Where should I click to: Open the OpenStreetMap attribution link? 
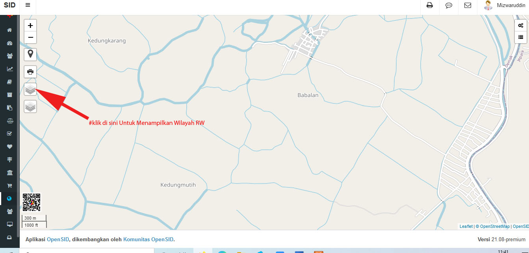pos(495,226)
